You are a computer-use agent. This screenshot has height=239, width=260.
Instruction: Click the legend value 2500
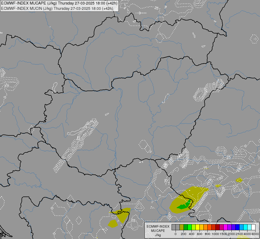(x=239, y=234)
